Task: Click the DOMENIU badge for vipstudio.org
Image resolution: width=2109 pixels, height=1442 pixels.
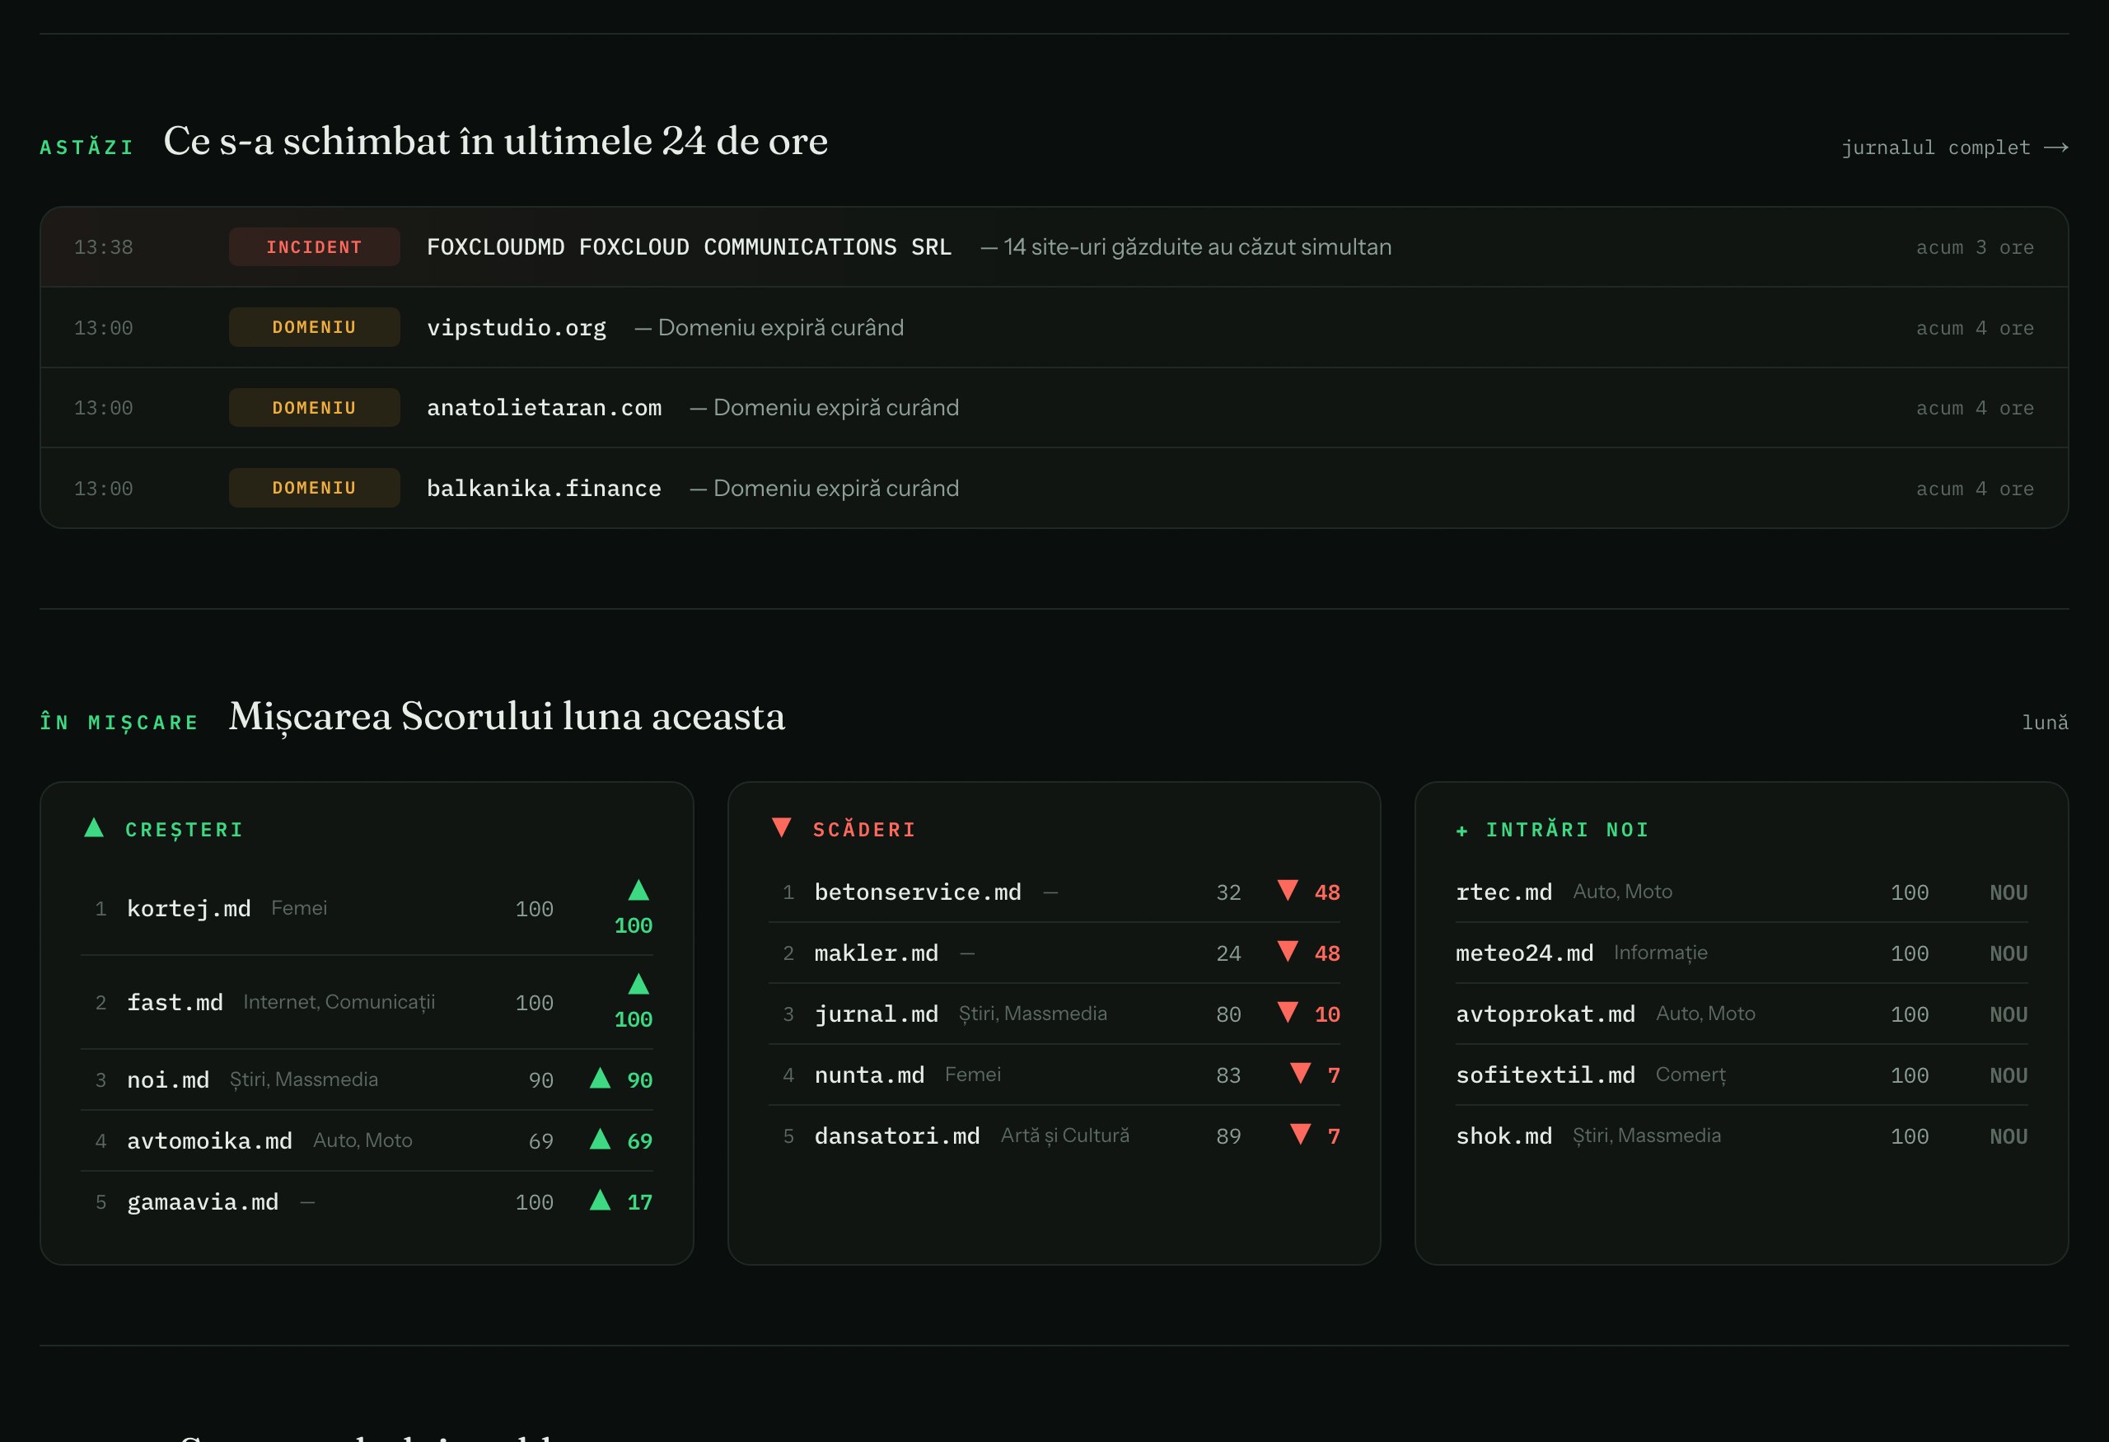Action: point(314,328)
